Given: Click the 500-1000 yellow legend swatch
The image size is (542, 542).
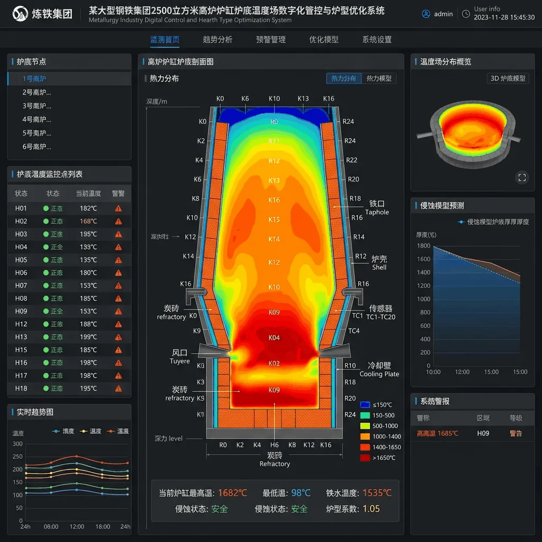Looking at the screenshot, I should (365, 426).
